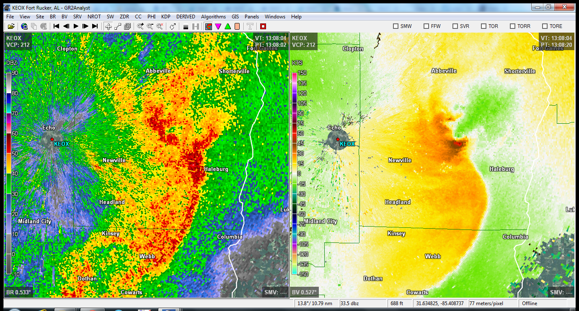
Task: Play the radar animation loop
Action: tap(76, 26)
